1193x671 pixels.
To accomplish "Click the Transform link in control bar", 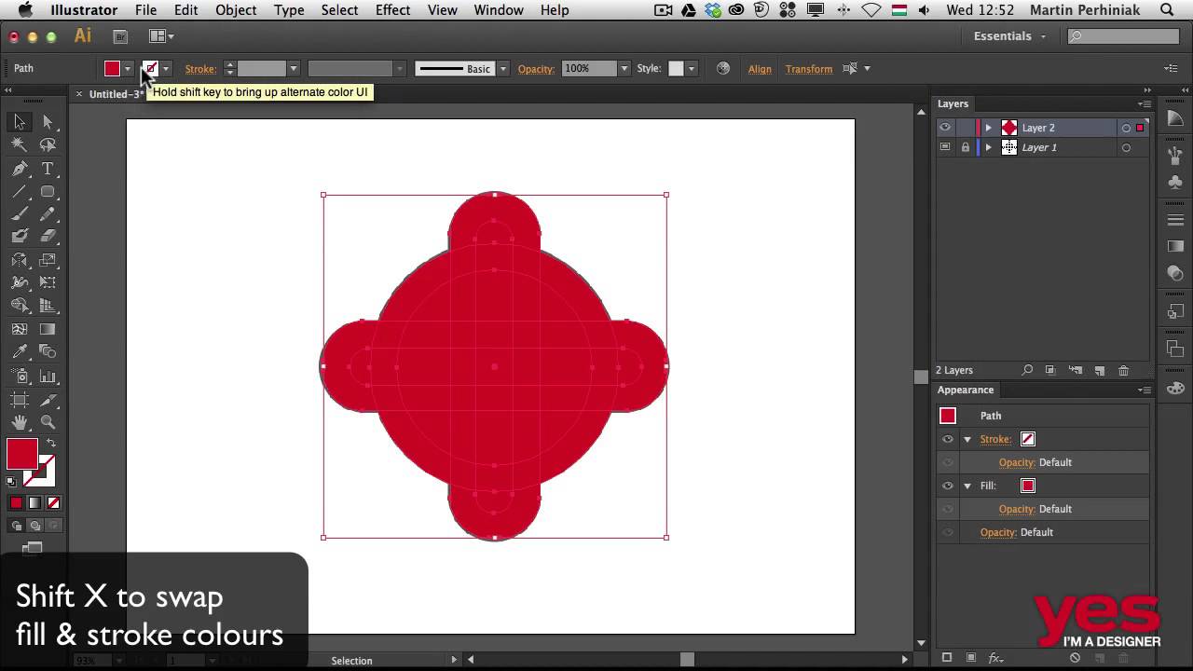I will [x=808, y=69].
